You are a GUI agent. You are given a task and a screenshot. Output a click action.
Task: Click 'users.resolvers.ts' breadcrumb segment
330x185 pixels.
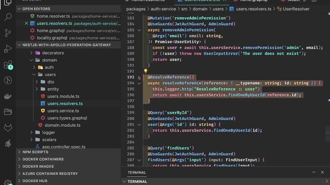[x=253, y=9]
